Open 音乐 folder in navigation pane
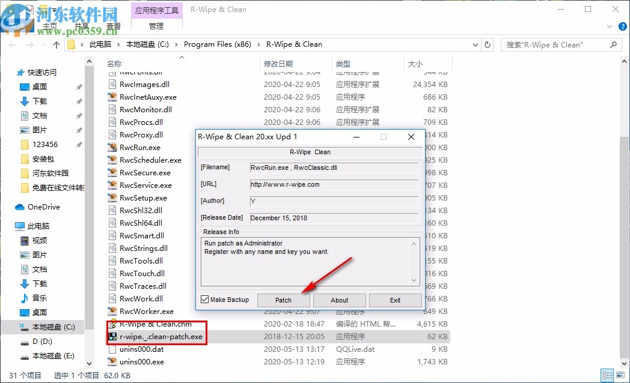The width and height of the screenshot is (630, 383). tap(40, 298)
